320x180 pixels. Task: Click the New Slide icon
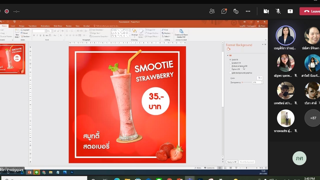pos(17,31)
